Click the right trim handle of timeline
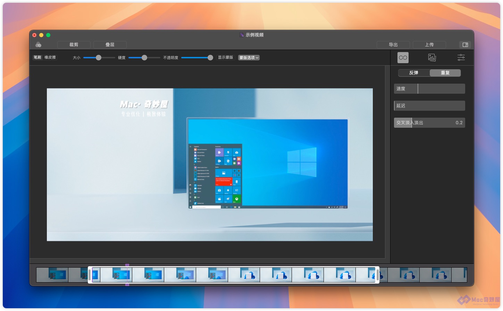Viewport: 503px width, 311px height. pyautogui.click(x=377, y=275)
